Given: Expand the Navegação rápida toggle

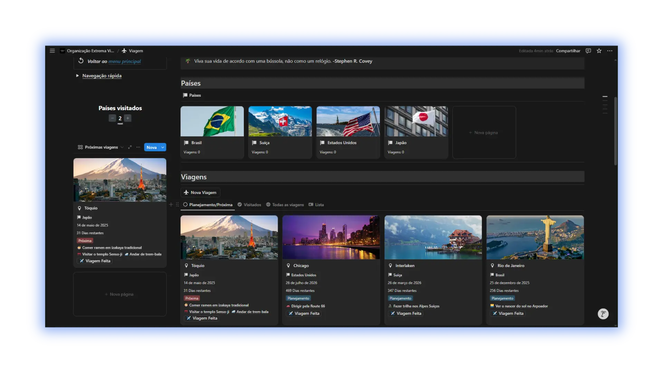Looking at the screenshot, I should (x=77, y=76).
